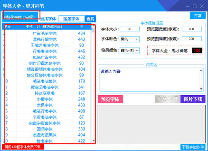Click the 字体大全 - 鬼才神笔 dashed preview box
Viewport: 208px width, 151px height.
[x=175, y=50]
